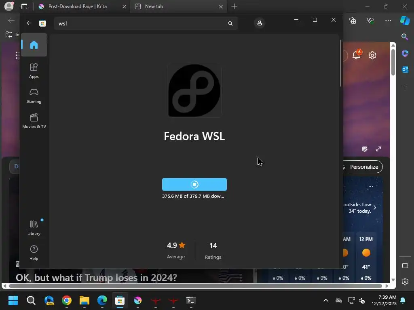The image size is (414, 310).
Task: Add app to Edge sidebar with plus
Action: click(405, 87)
